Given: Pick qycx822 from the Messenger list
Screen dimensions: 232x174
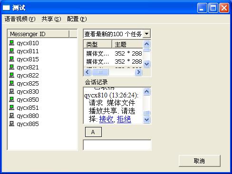Looking at the screenshot, I should click(28, 76).
